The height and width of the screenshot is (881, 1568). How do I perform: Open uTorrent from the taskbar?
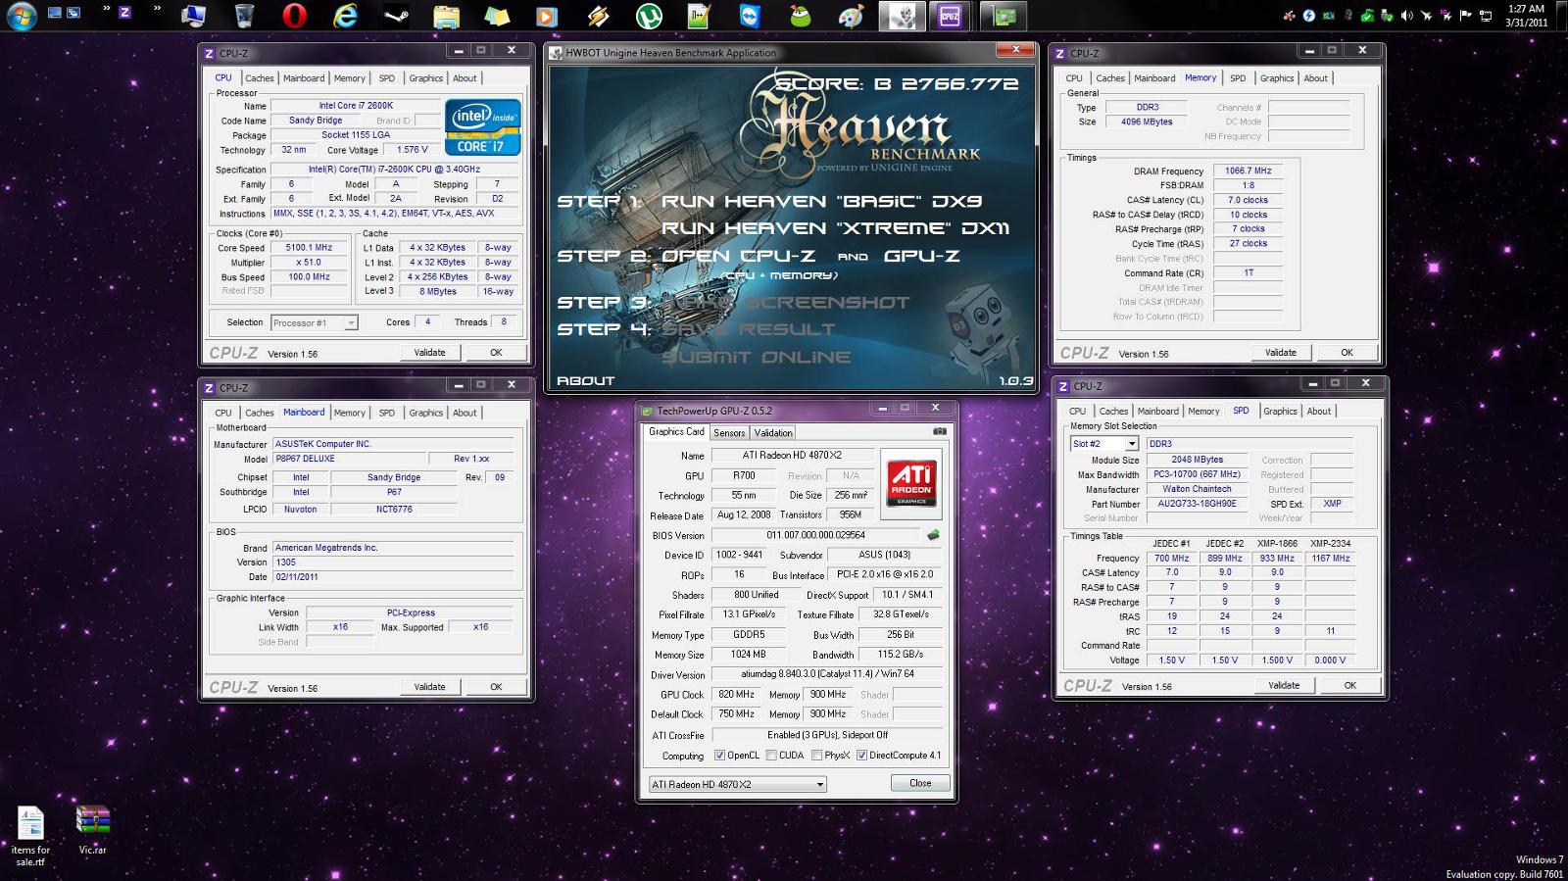pyautogui.click(x=649, y=16)
